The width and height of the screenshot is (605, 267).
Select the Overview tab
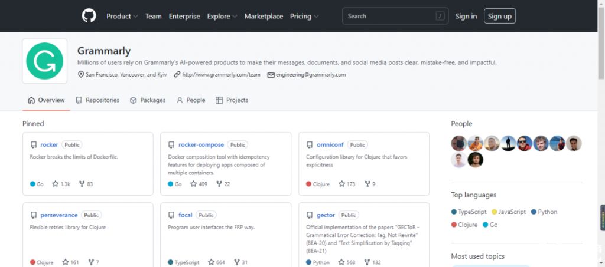tap(46, 100)
